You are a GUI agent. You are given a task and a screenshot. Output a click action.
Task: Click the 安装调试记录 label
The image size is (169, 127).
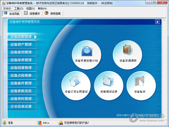[109, 92]
